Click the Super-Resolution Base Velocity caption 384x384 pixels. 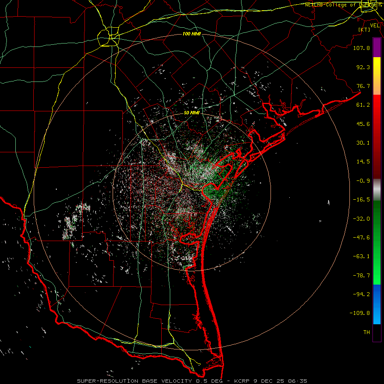[x=192, y=381]
